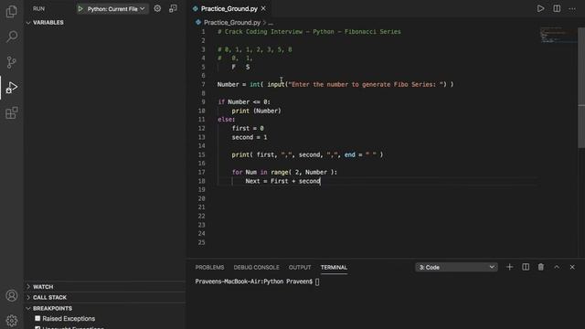This screenshot has height=329, width=585.
Task: Run Python file with editor play button
Action: click(x=540, y=8)
